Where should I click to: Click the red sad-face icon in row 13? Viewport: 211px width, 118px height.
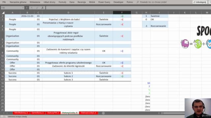122,66
